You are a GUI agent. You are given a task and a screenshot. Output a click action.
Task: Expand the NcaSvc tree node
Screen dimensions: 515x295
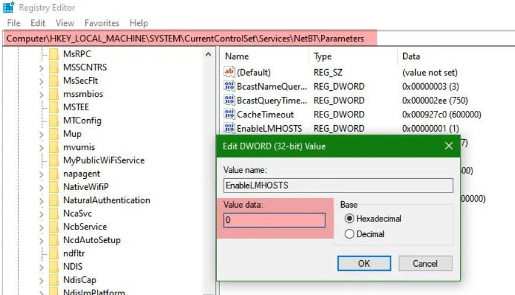(41, 214)
